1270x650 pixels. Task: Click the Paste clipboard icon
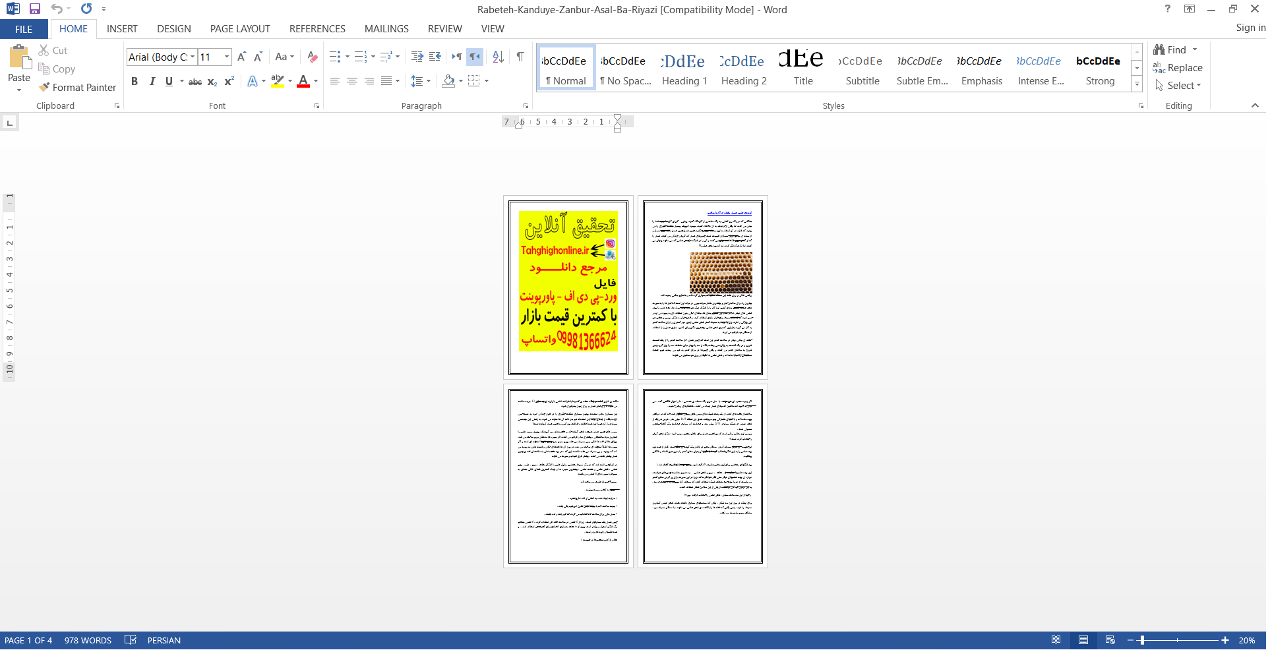19,57
